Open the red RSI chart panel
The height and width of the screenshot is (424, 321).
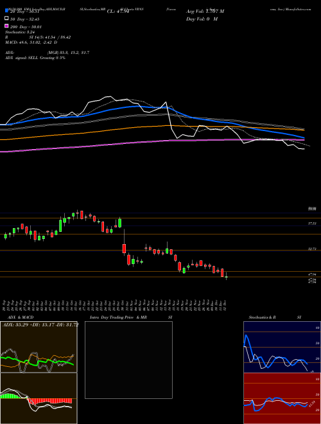click(x=282, y=398)
